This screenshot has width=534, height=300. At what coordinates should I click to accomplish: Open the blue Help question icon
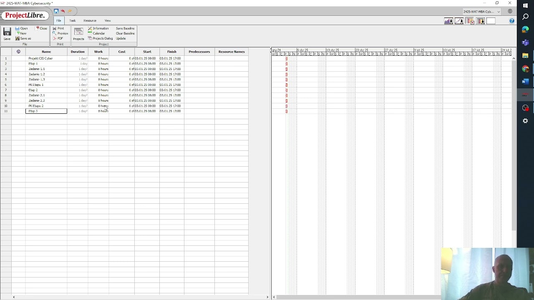pos(511,21)
